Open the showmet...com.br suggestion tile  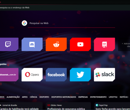click(9, 75)
